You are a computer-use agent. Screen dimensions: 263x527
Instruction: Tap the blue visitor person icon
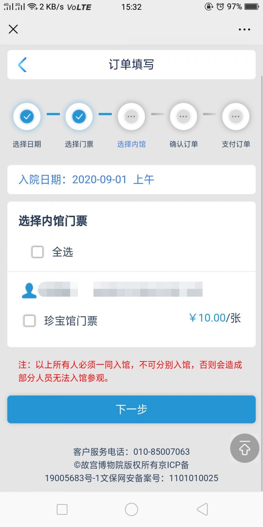click(x=29, y=290)
